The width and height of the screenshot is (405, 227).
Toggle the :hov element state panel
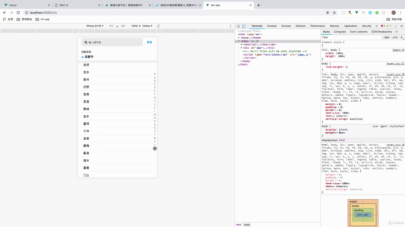point(387,37)
